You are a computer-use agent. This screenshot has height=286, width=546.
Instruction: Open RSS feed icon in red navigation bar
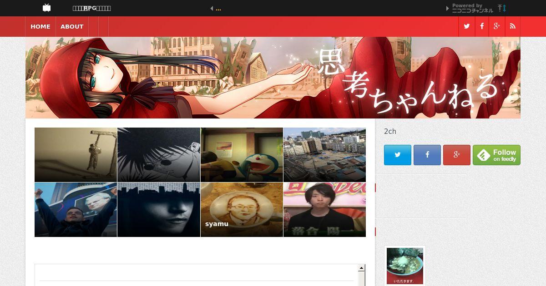pyautogui.click(x=513, y=26)
